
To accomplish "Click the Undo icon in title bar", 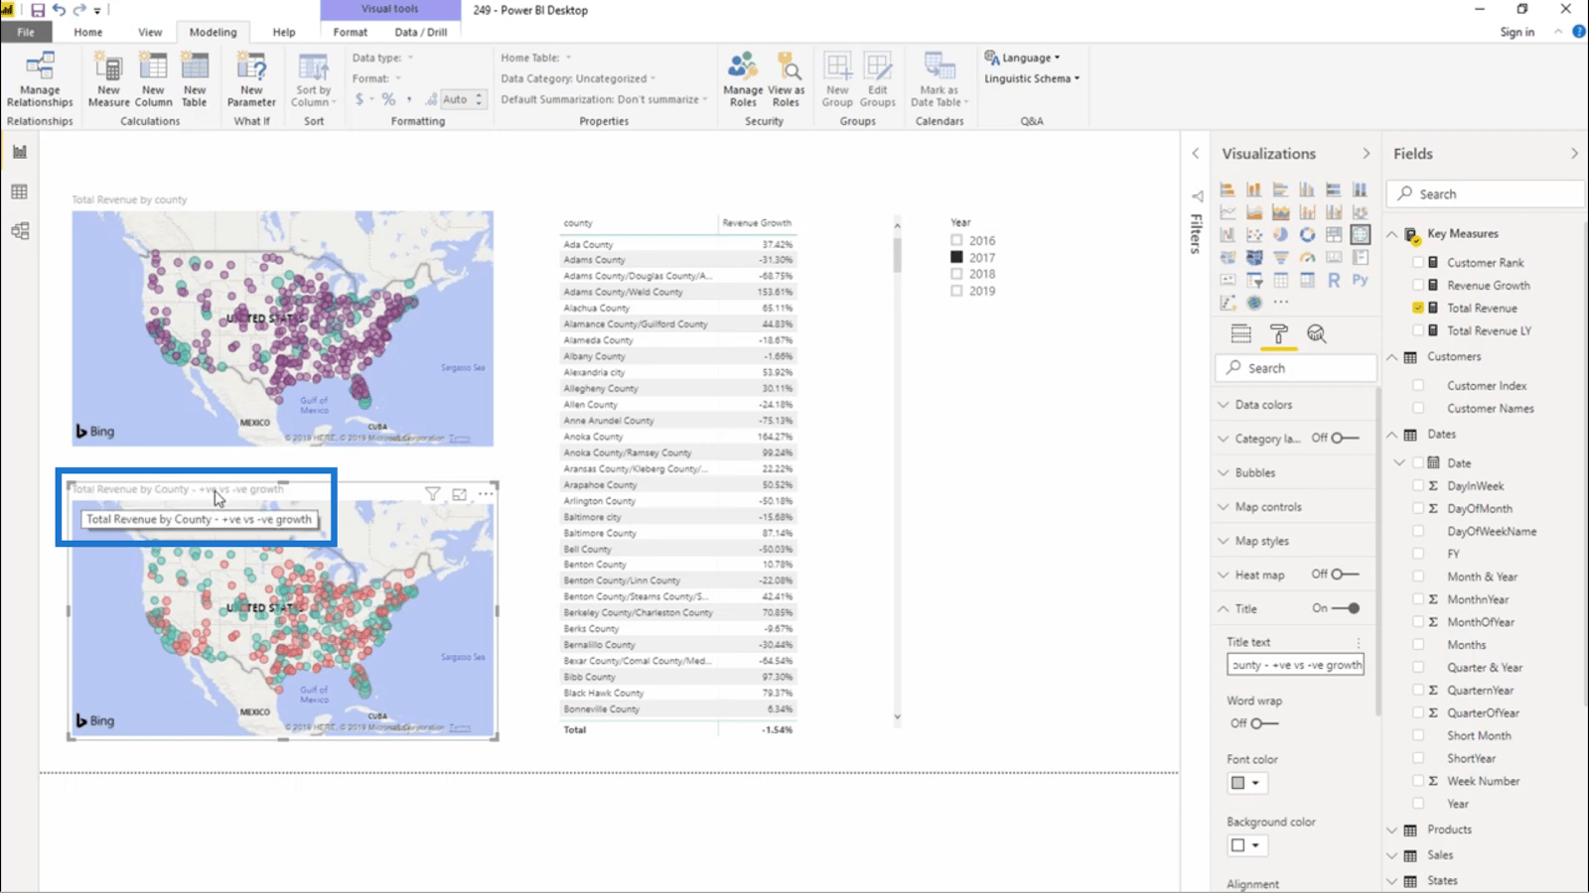I will 59,10.
